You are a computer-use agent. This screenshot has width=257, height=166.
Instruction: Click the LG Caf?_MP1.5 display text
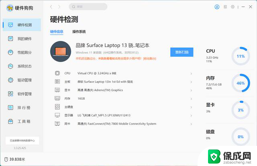point(104,115)
